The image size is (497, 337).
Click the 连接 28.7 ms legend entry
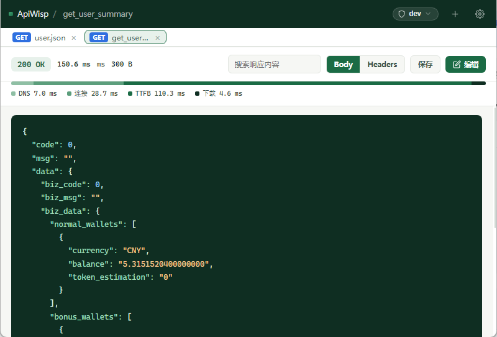point(92,93)
